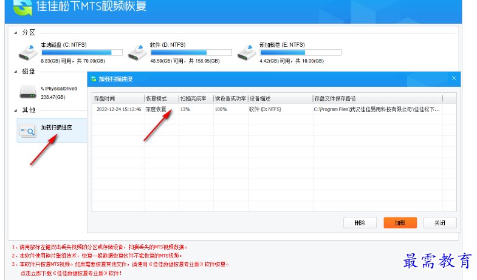Click the 读设备成功率 column header
477x280 pixels.
(231, 98)
